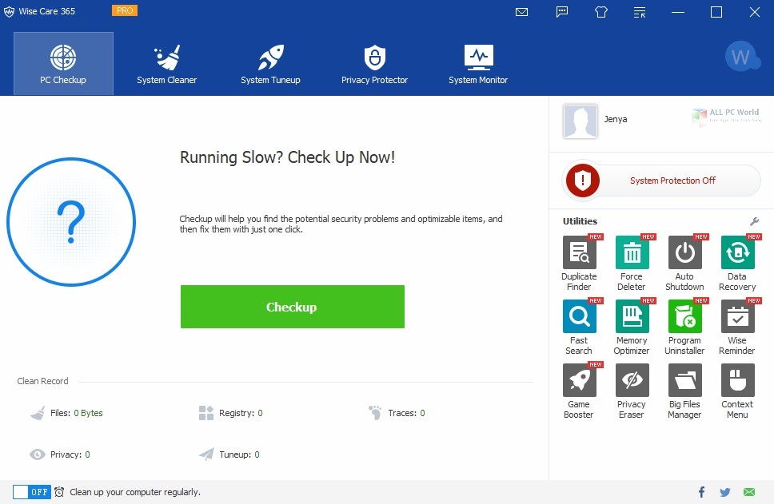The height and width of the screenshot is (504, 774).
Task: Click the skin shirt icon in title bar
Action: (600, 12)
